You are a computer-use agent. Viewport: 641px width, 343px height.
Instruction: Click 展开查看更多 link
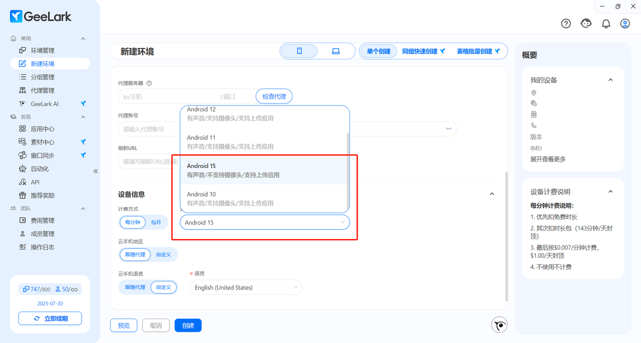point(548,159)
